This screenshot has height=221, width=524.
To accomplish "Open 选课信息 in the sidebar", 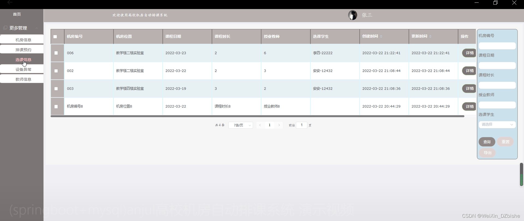I will point(22,59).
